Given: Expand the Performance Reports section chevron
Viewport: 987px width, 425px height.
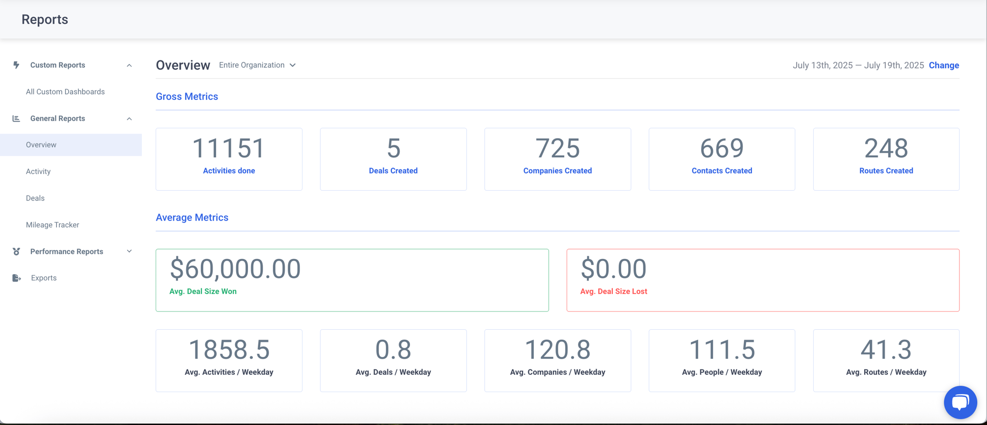Looking at the screenshot, I should coord(129,251).
